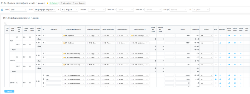Expand the EKK tips filter dropdown
This screenshot has width=250, height=94.
(178, 10)
